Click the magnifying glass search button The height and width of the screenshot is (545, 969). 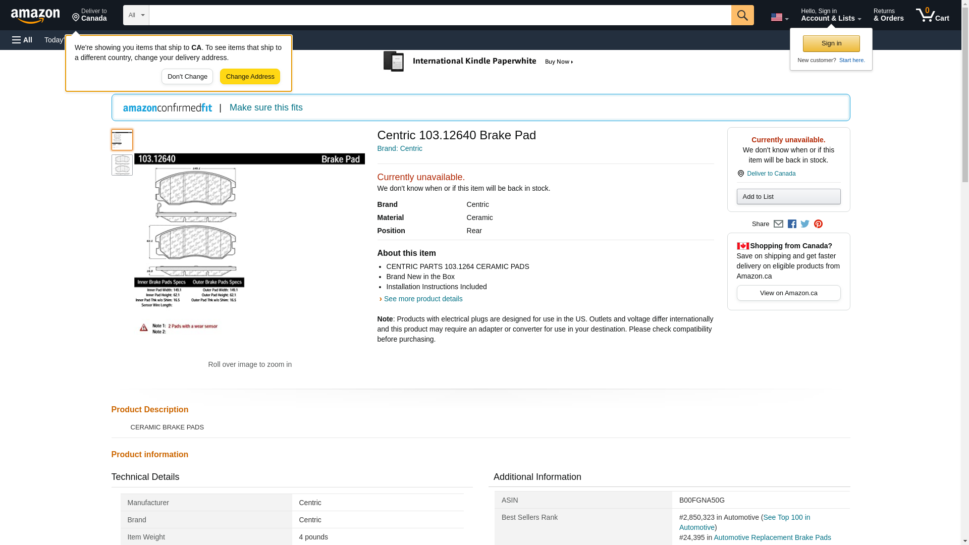[x=742, y=15]
